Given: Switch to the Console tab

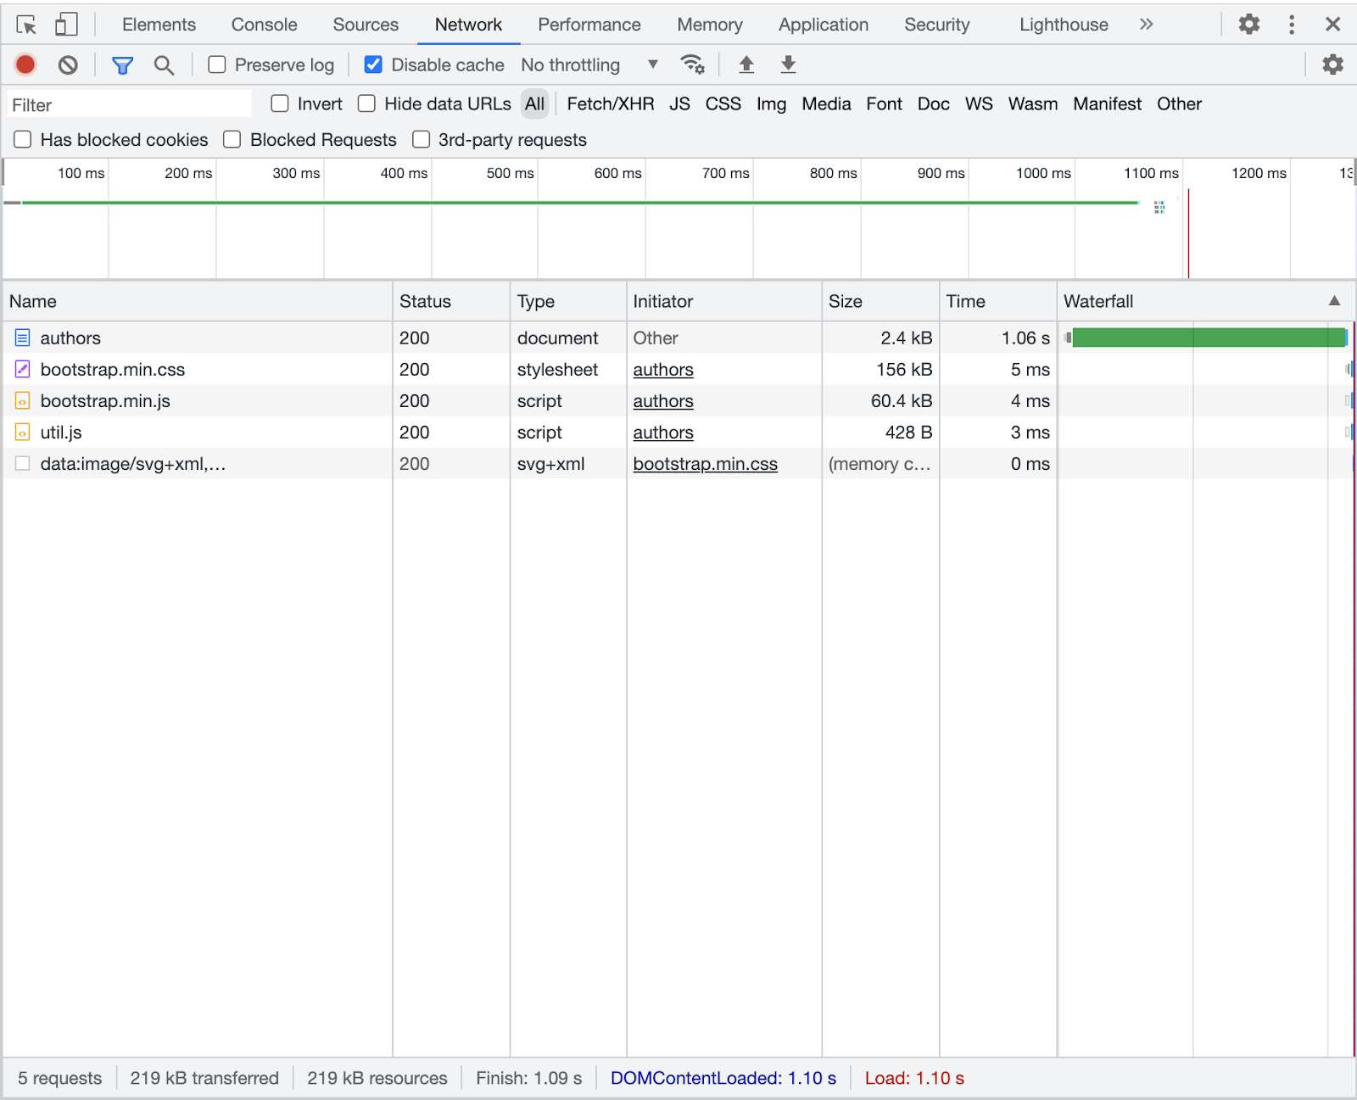Looking at the screenshot, I should tap(263, 24).
